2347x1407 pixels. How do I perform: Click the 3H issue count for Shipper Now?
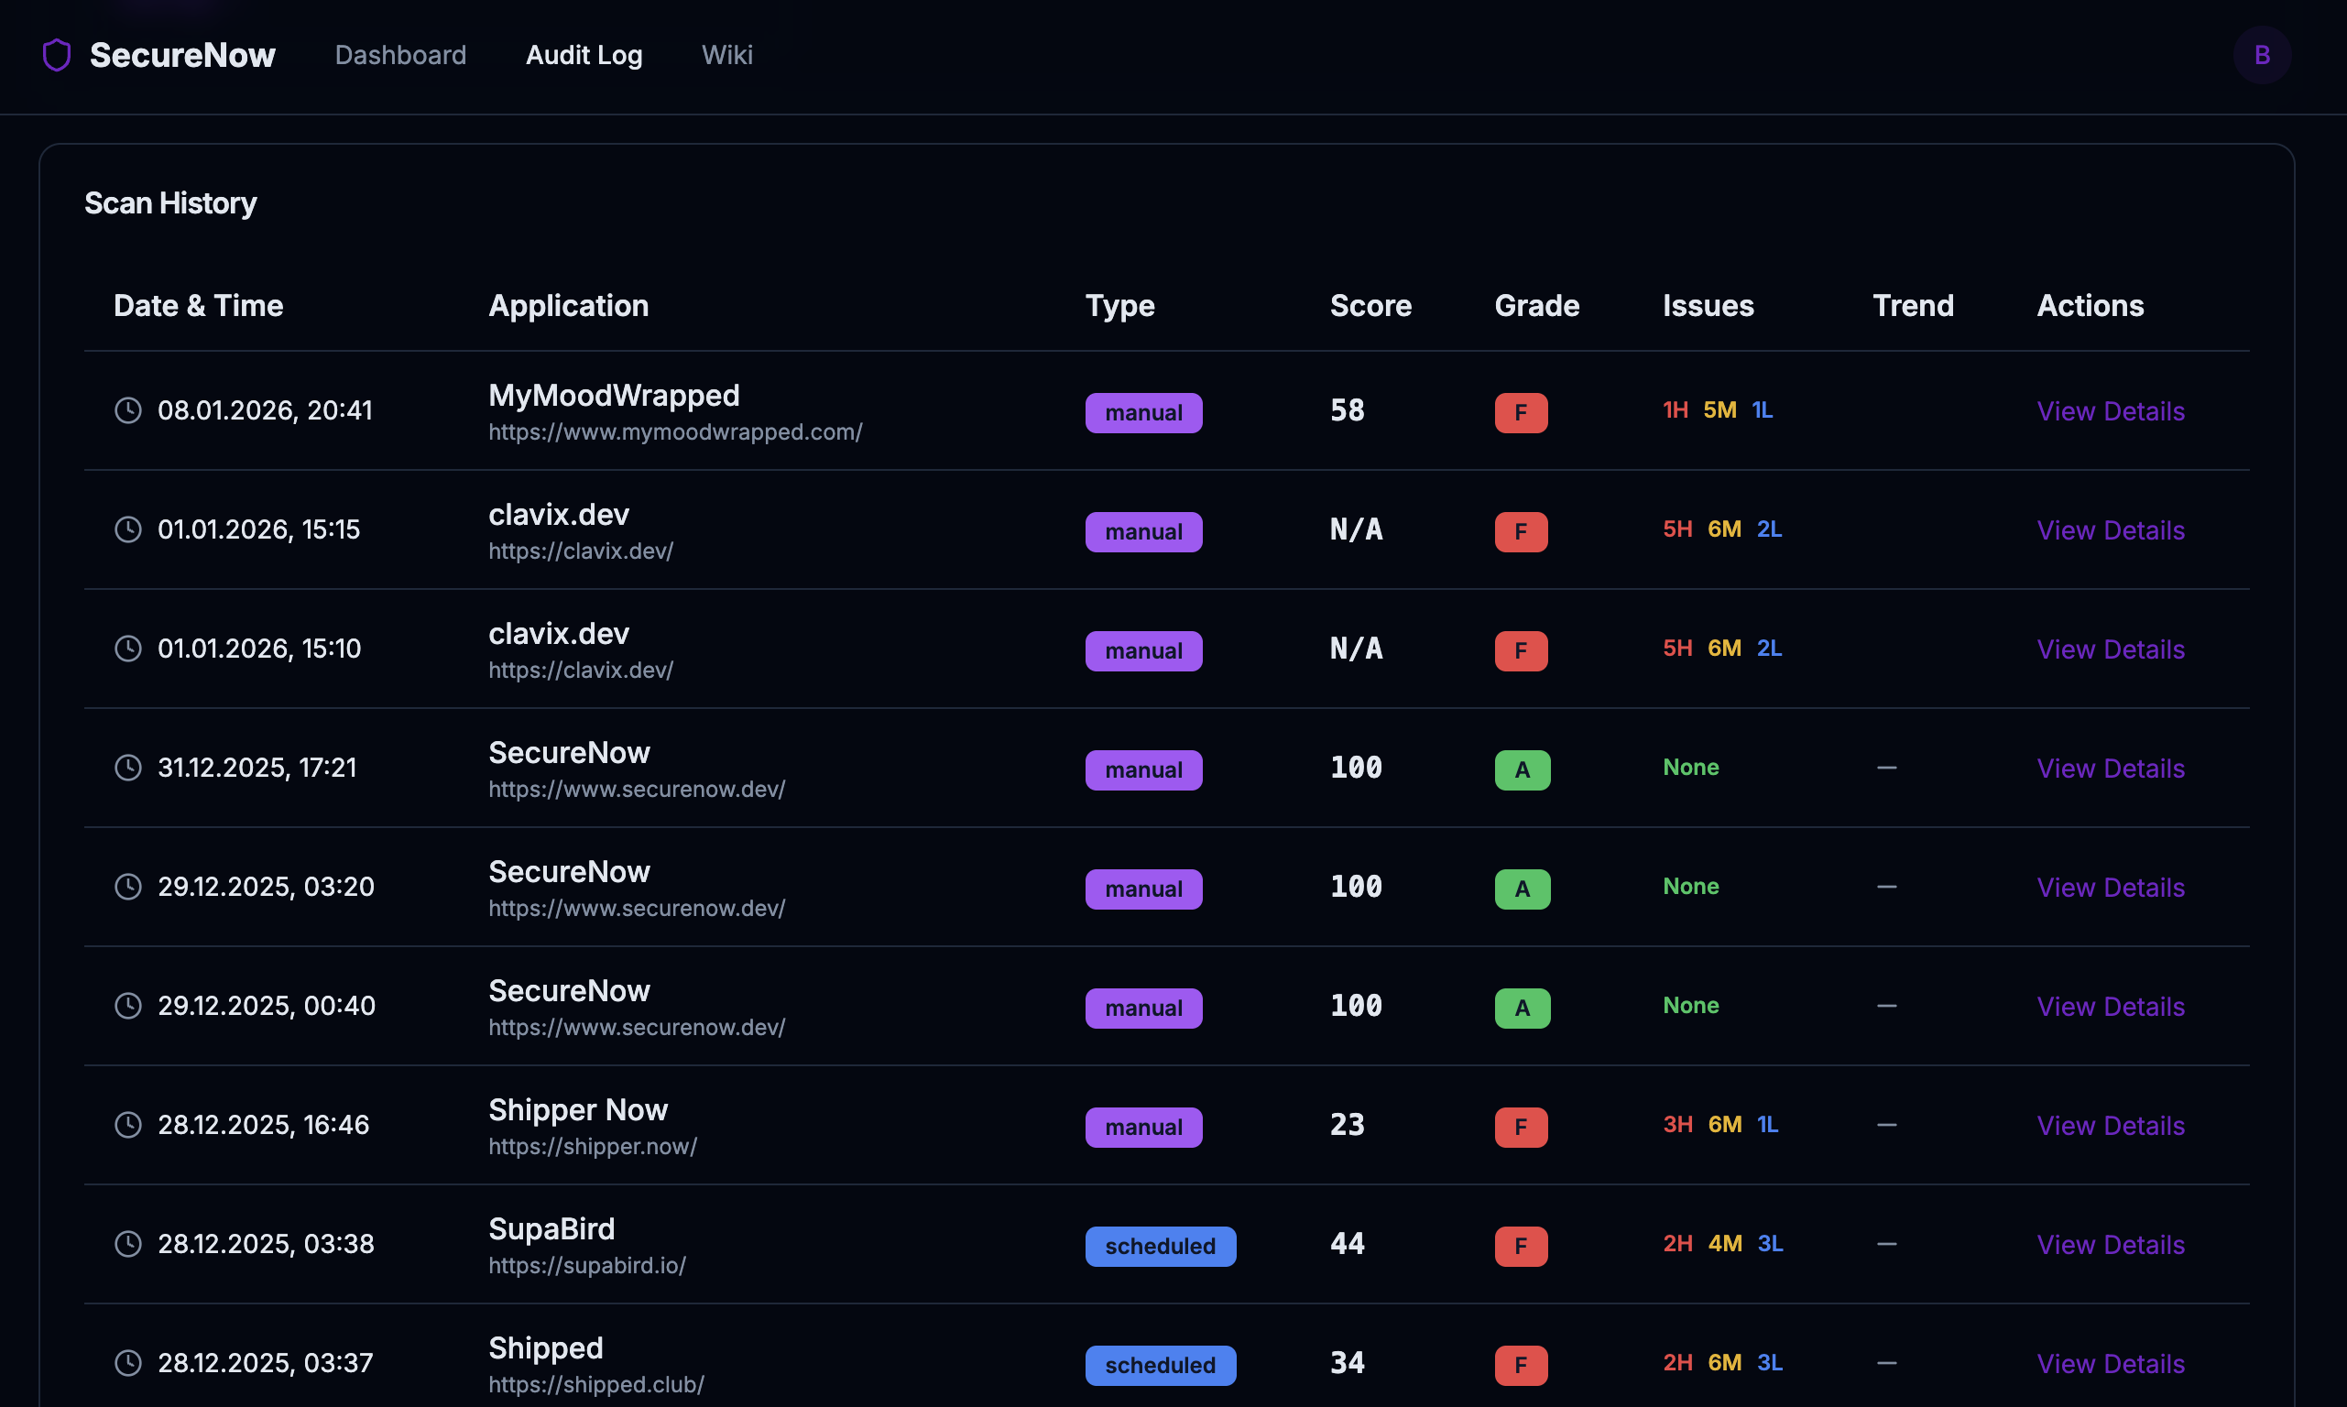tap(1677, 1125)
